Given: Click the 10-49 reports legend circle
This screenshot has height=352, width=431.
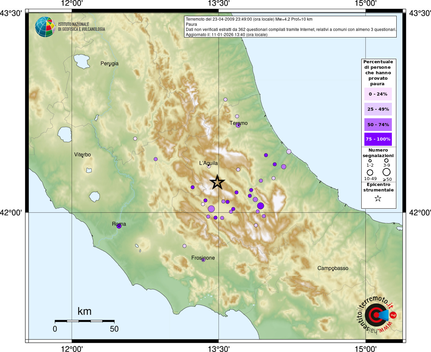Looking at the screenshot, I should (370, 172).
